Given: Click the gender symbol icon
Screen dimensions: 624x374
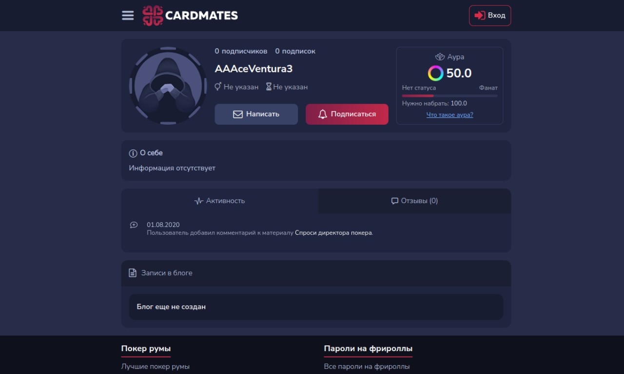Looking at the screenshot, I should click(218, 87).
